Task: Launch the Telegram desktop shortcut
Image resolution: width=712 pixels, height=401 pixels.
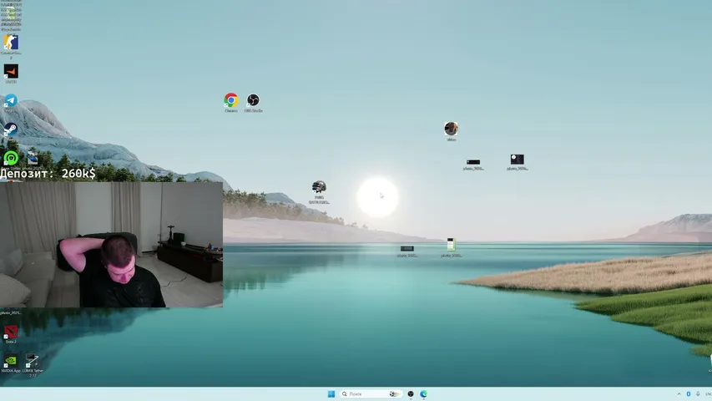Action: [x=11, y=100]
